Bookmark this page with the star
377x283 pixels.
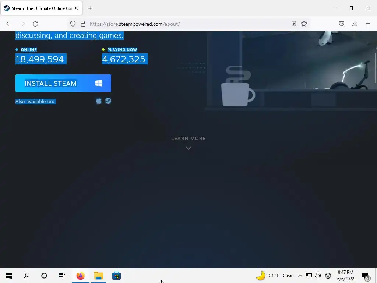point(304,24)
